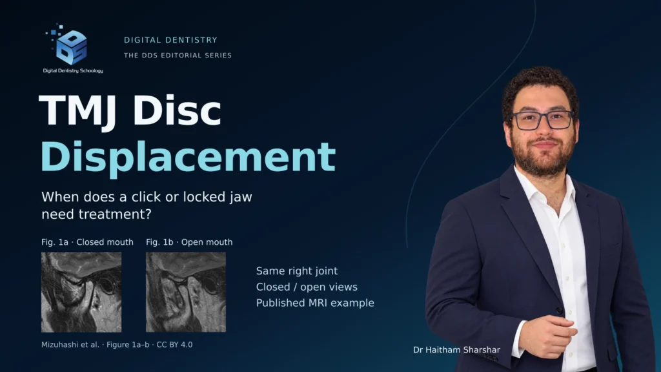The height and width of the screenshot is (372, 661).
Task: Open the Fig. 1b open mouth MRI thumbnail
Action: tap(186, 293)
